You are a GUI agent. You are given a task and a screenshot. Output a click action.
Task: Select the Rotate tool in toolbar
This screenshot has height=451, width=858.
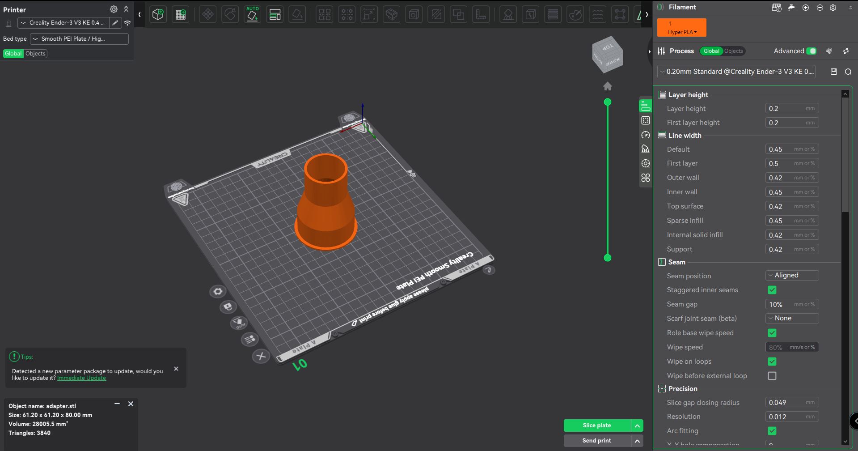point(230,14)
